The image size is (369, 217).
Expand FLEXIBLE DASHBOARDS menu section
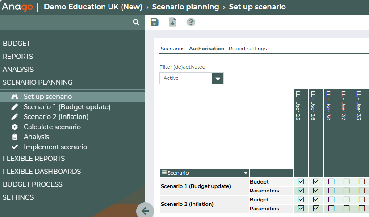(x=42, y=172)
